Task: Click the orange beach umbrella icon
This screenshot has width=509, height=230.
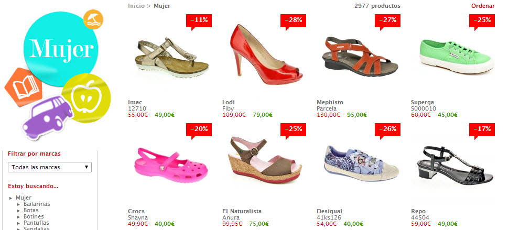Action: 93,19
